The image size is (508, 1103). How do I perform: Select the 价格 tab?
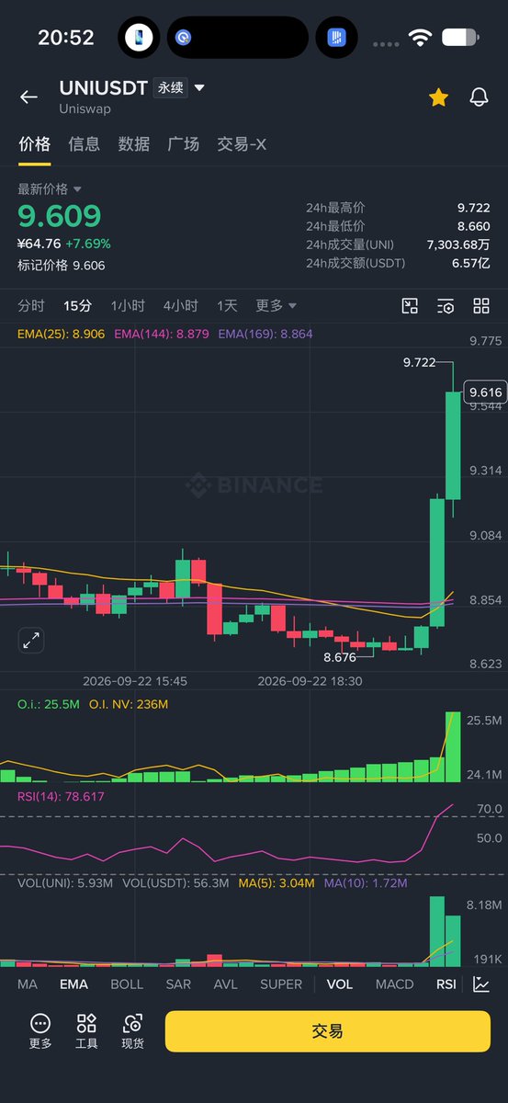[34, 144]
